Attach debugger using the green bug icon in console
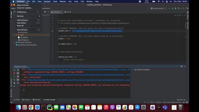The height and width of the screenshot is (112, 199). [x=14, y=80]
